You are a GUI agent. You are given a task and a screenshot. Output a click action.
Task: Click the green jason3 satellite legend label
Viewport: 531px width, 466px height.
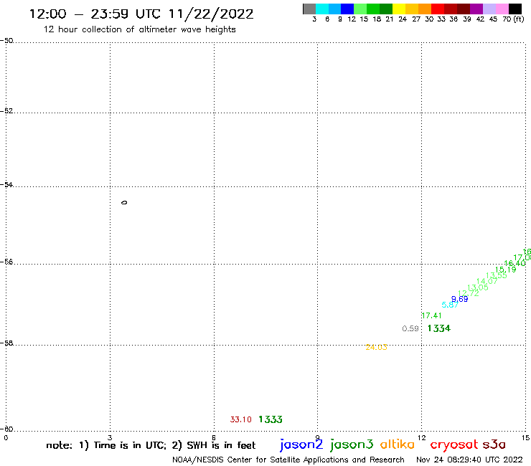[x=352, y=444]
